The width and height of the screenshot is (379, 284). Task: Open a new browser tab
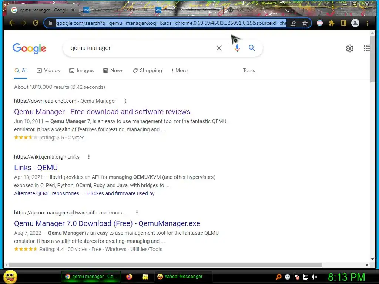tap(303, 10)
